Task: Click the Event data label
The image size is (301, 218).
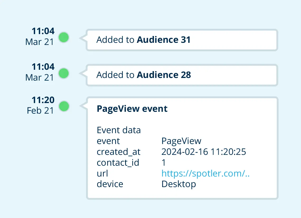Action: pos(119,130)
